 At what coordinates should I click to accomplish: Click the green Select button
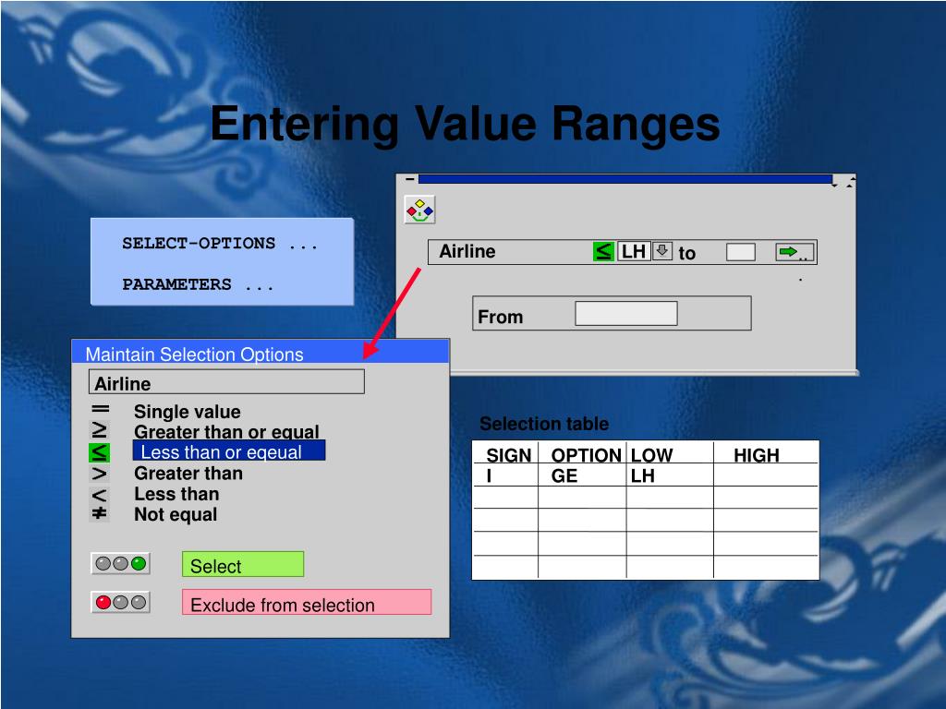(x=243, y=564)
